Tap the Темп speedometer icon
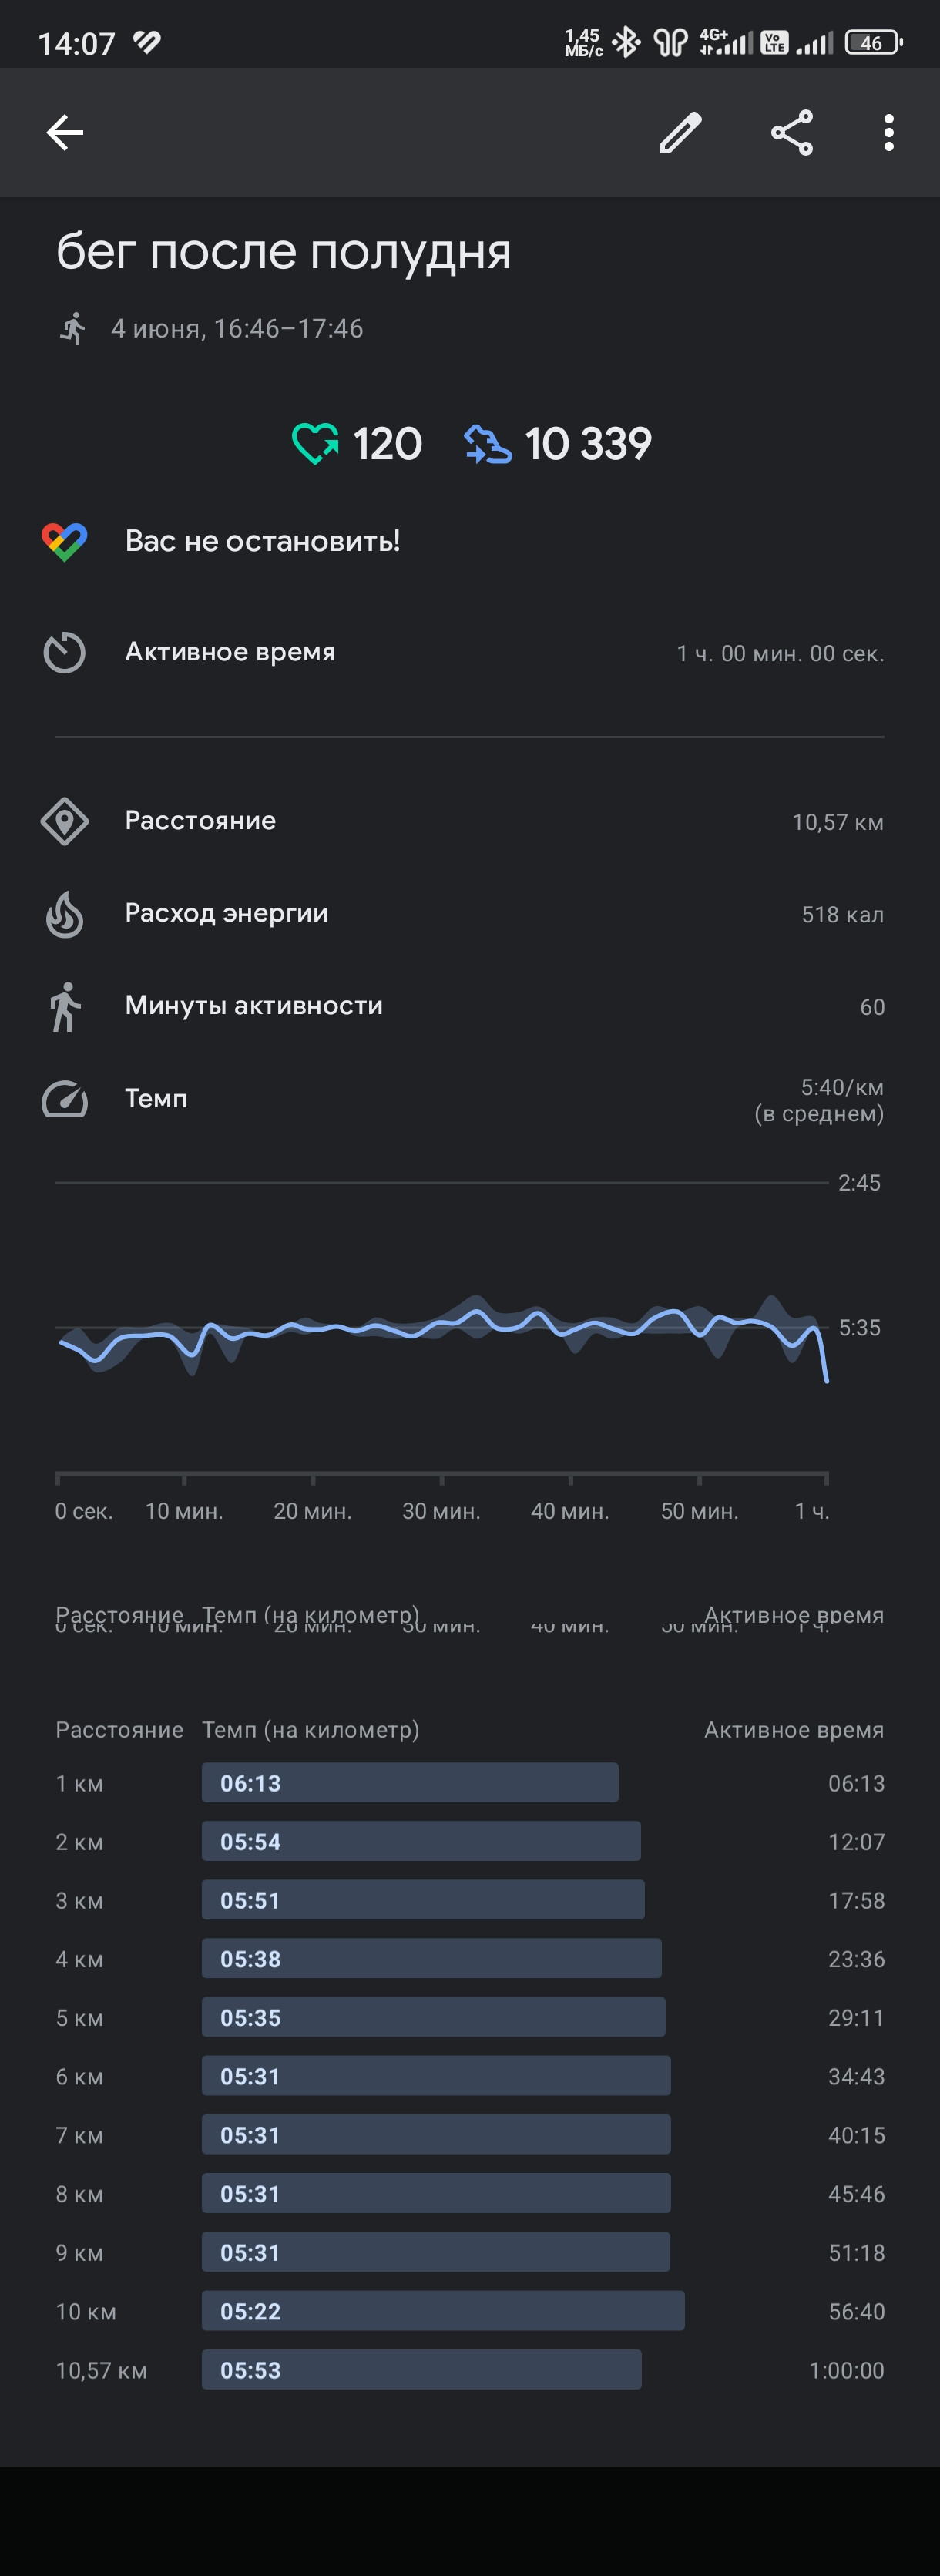This screenshot has width=940, height=2576. click(65, 1099)
